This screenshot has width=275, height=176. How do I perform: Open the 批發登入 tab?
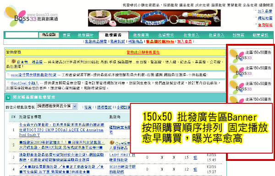click(x=191, y=35)
